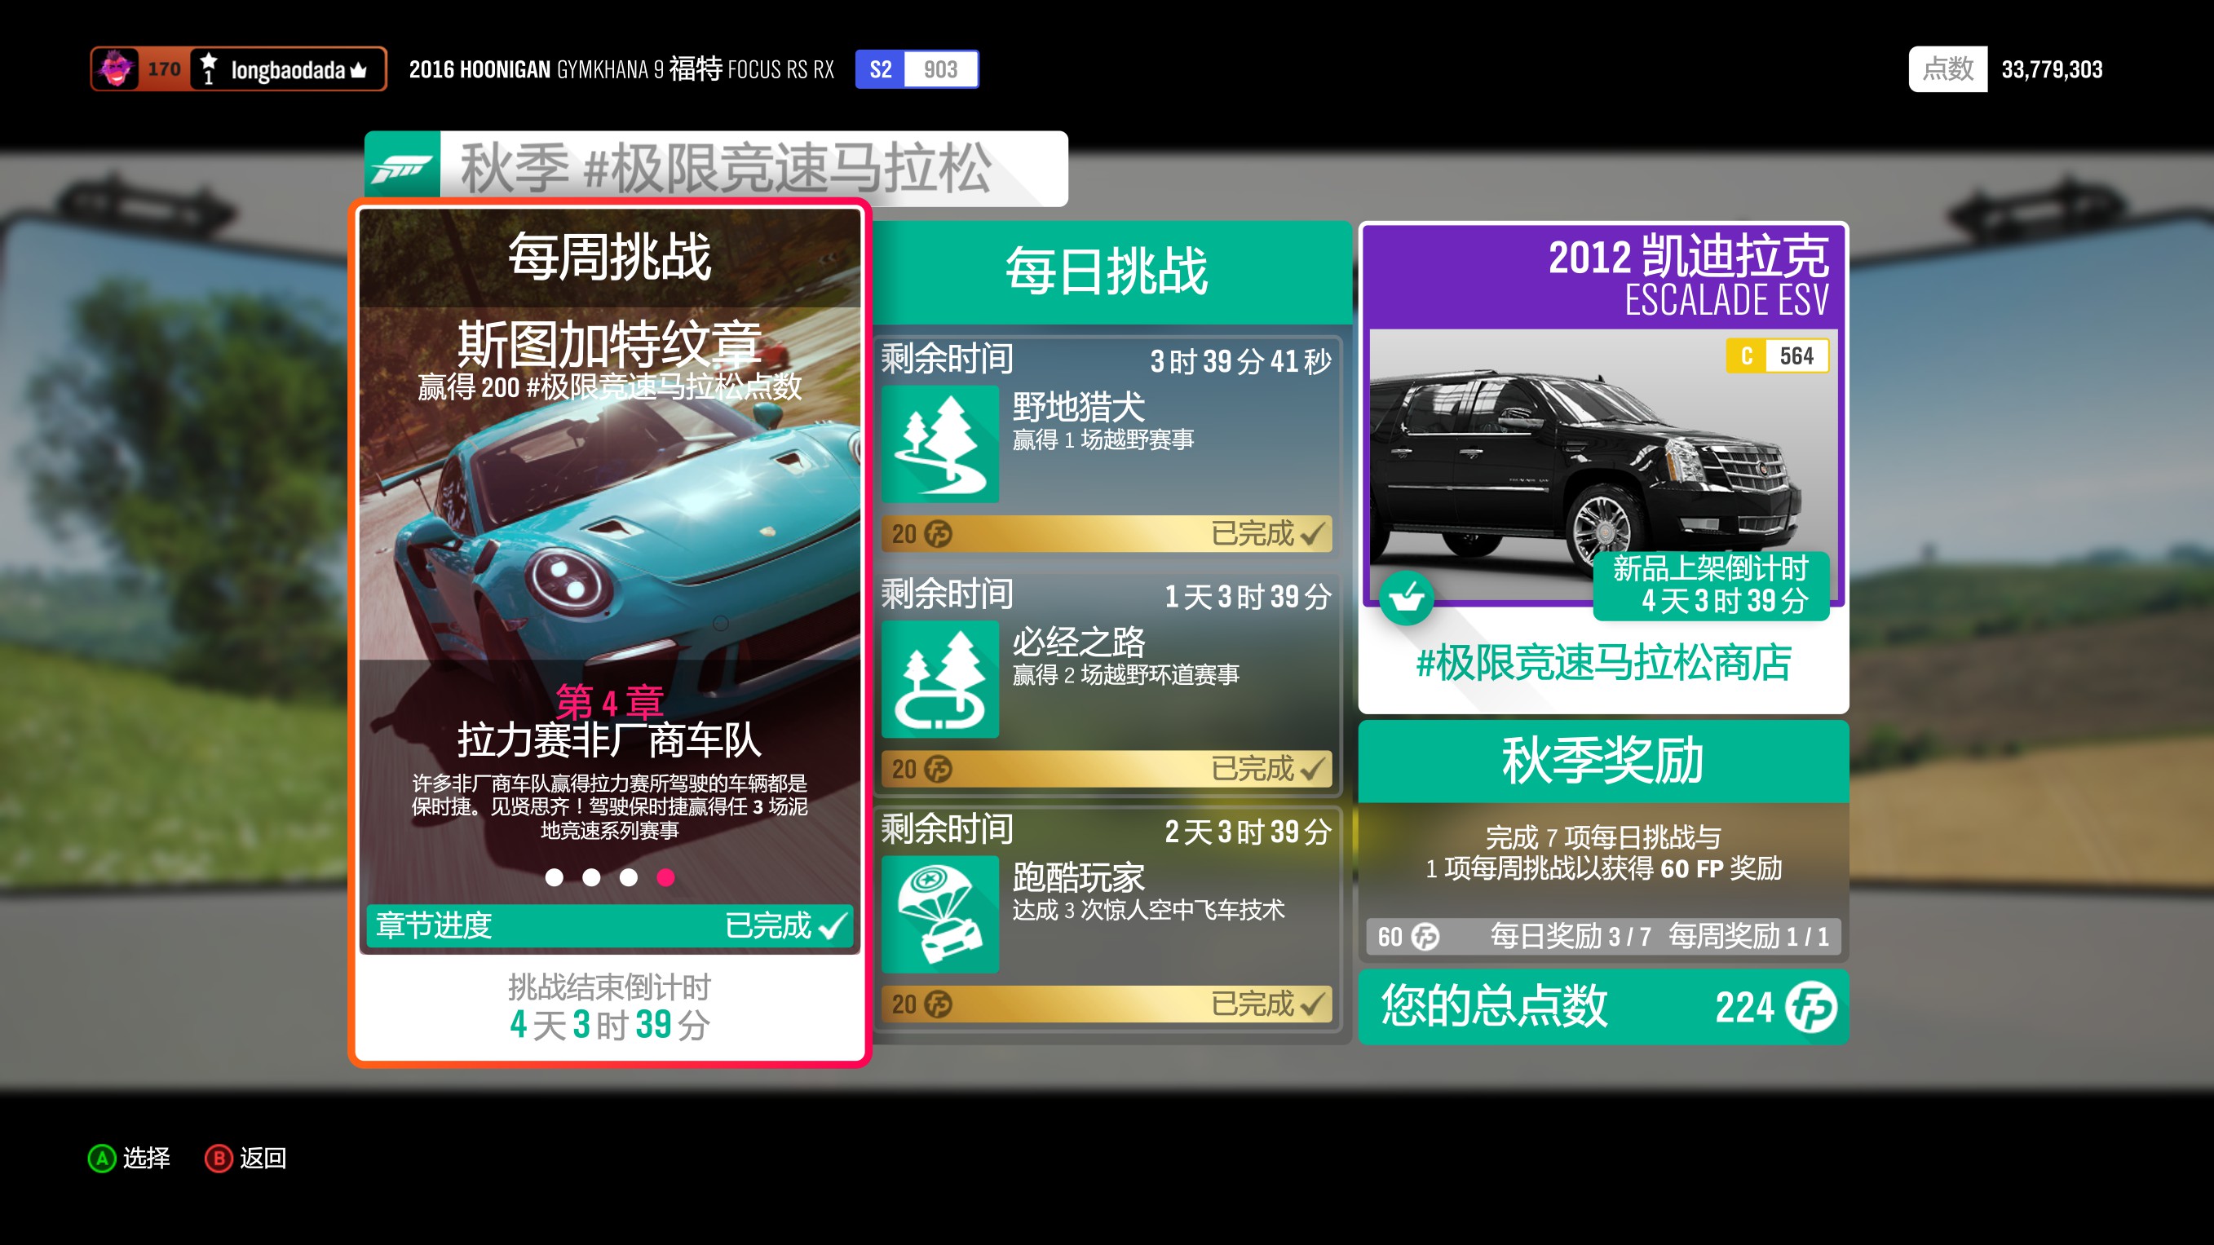Click the S2 903 car class badge

(917, 69)
